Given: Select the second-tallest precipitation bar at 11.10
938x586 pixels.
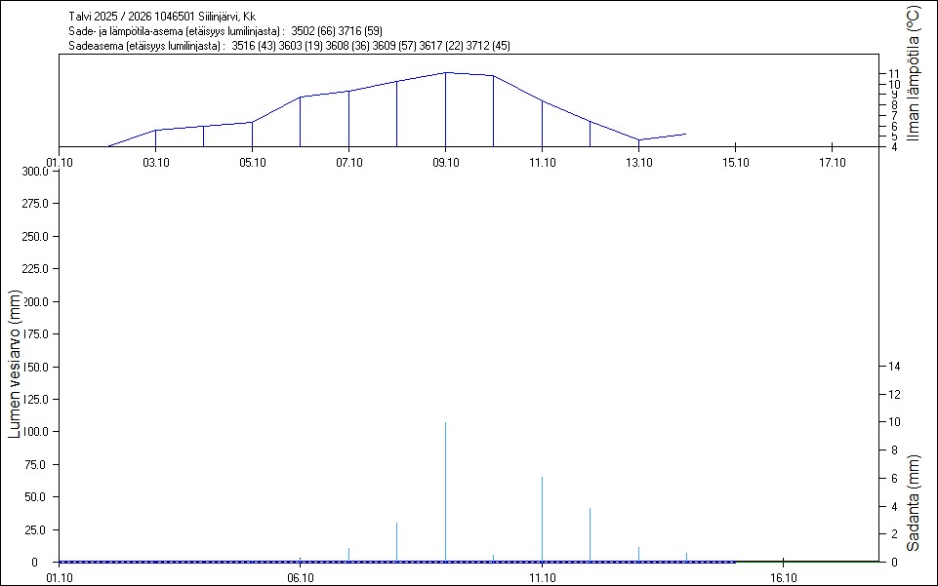Looking at the screenshot, I should click(543, 517).
